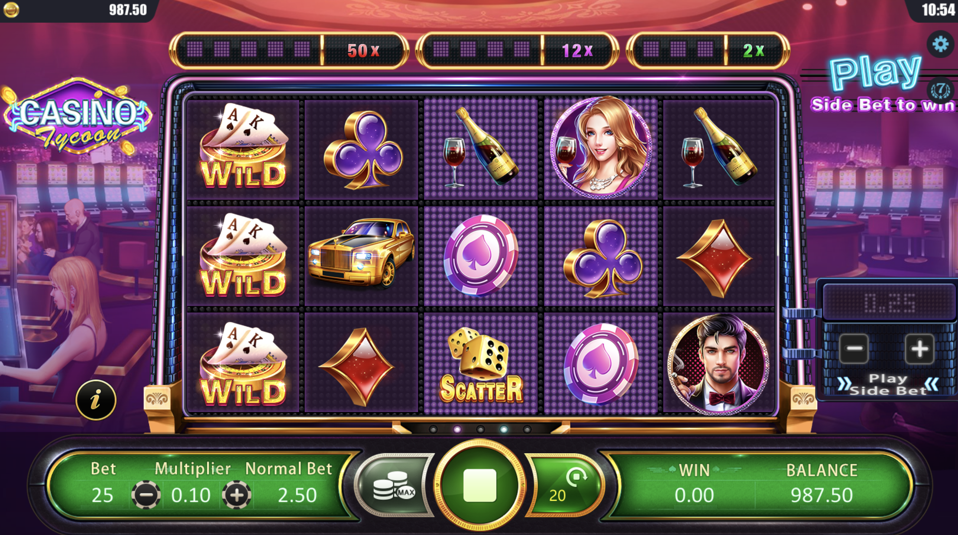Click the gold coin balance icon

[x=11, y=10]
